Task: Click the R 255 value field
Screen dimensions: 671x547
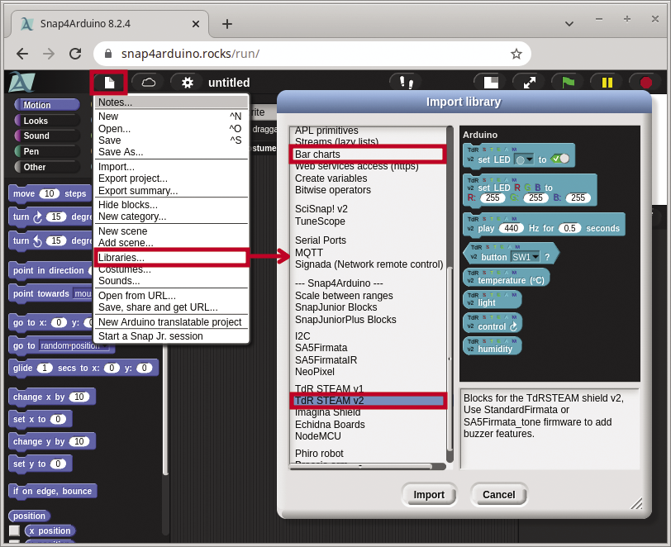Action: pyautogui.click(x=493, y=197)
